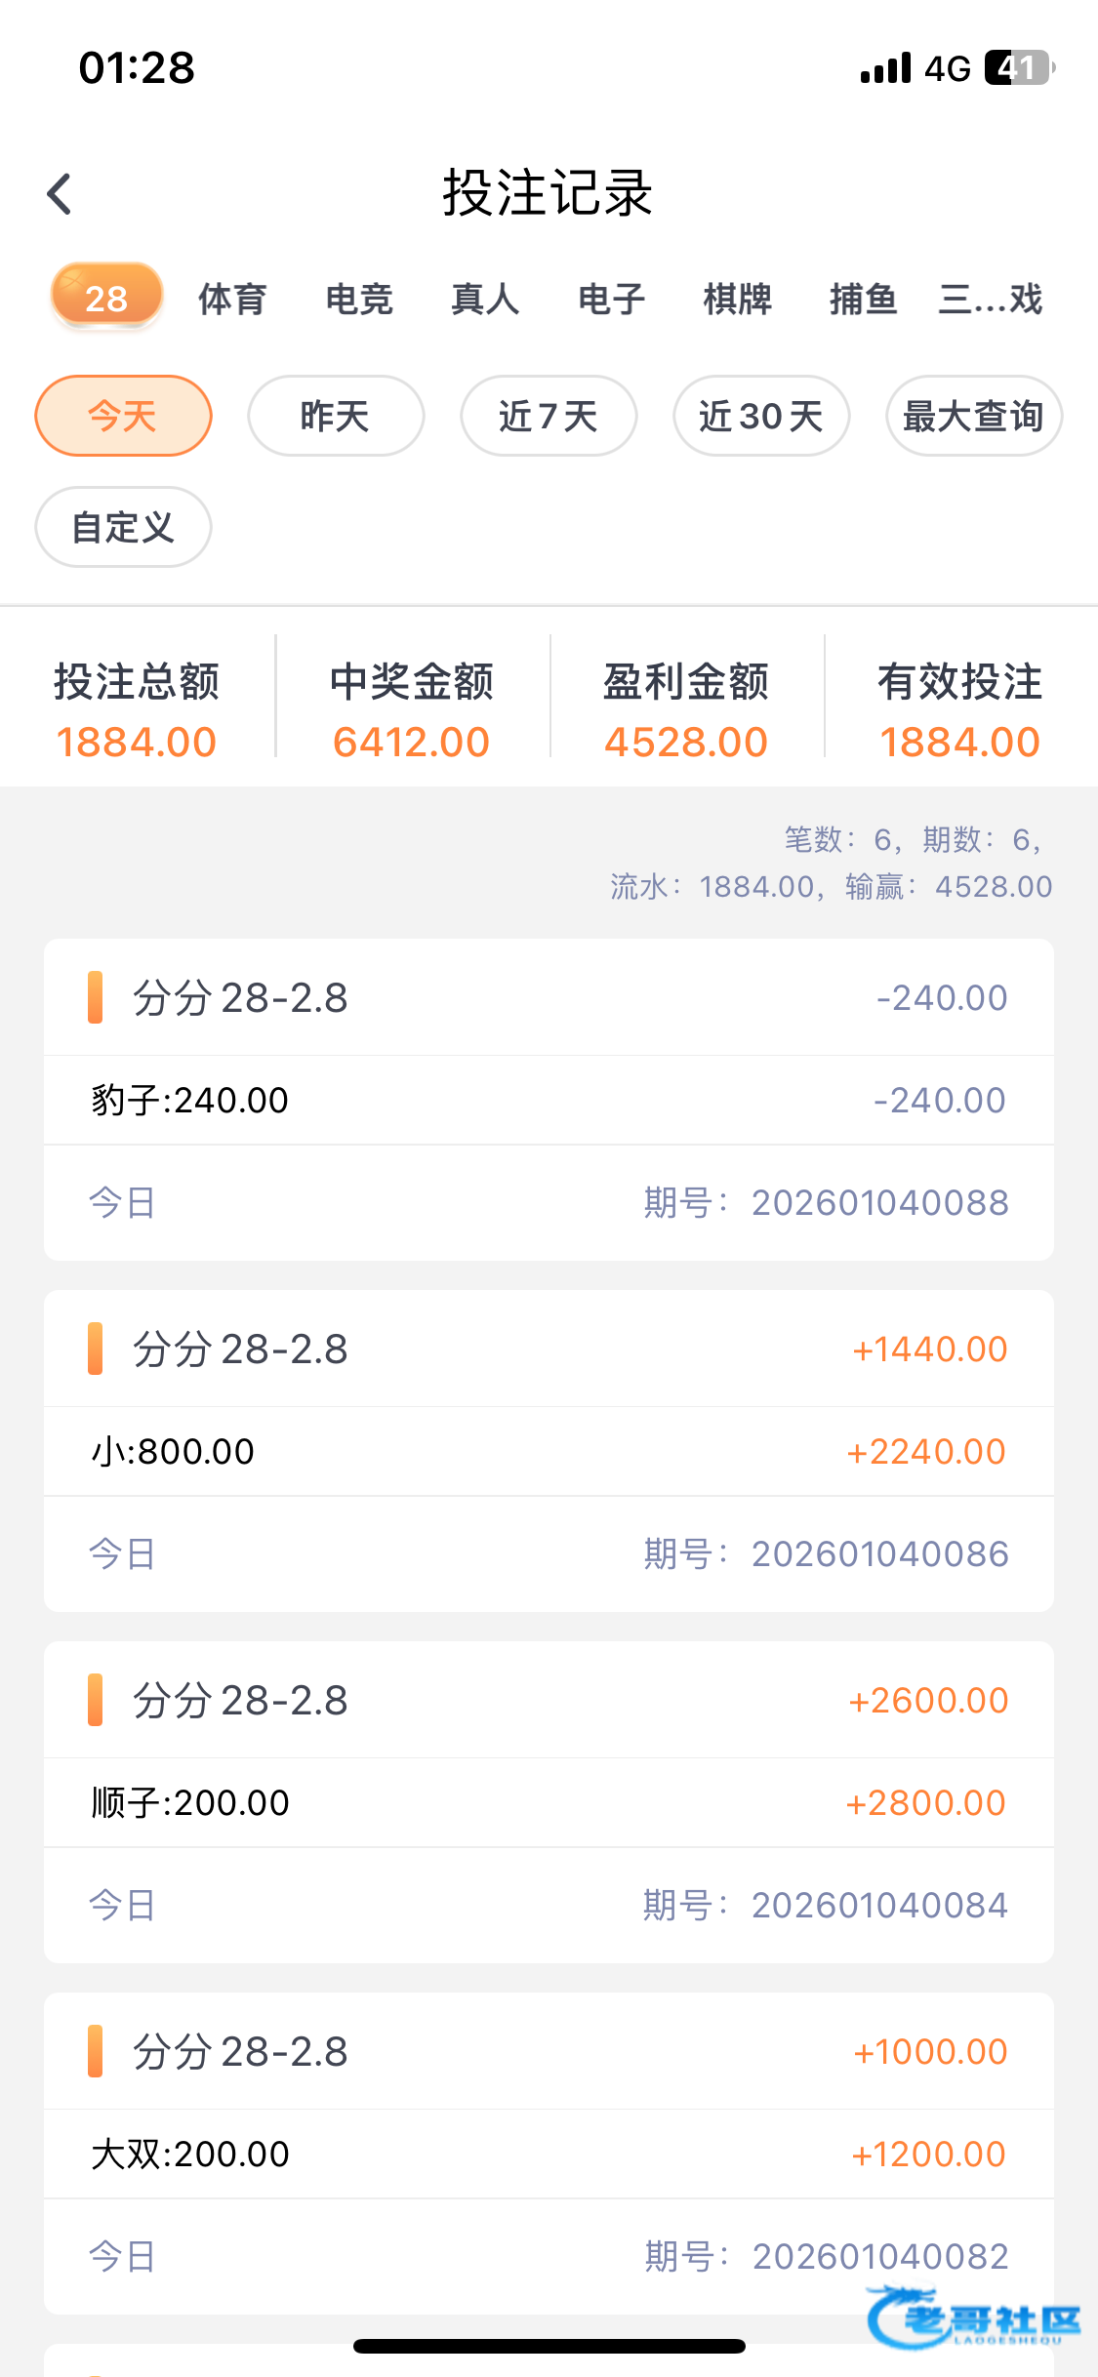
Task: Select the 棋牌 category tab
Action: click(738, 299)
